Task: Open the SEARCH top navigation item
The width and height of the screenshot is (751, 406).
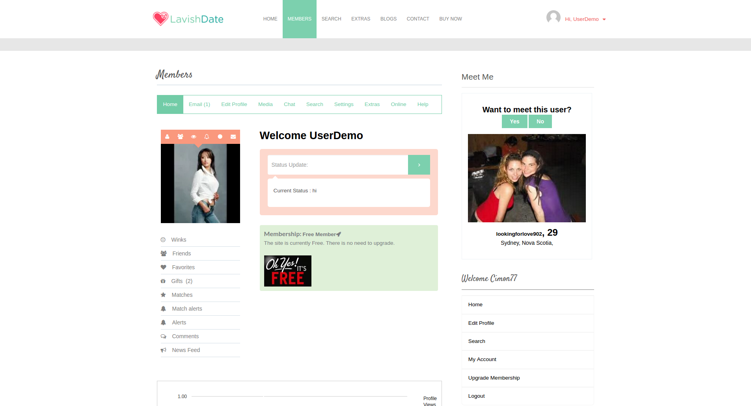Action: click(332, 19)
